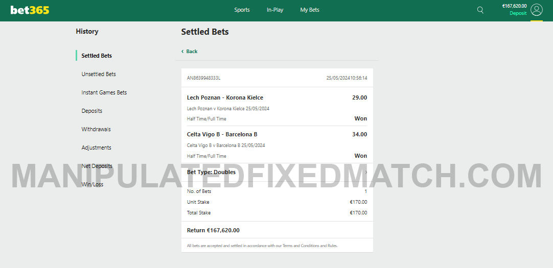Open Win/Loss report

click(93, 184)
